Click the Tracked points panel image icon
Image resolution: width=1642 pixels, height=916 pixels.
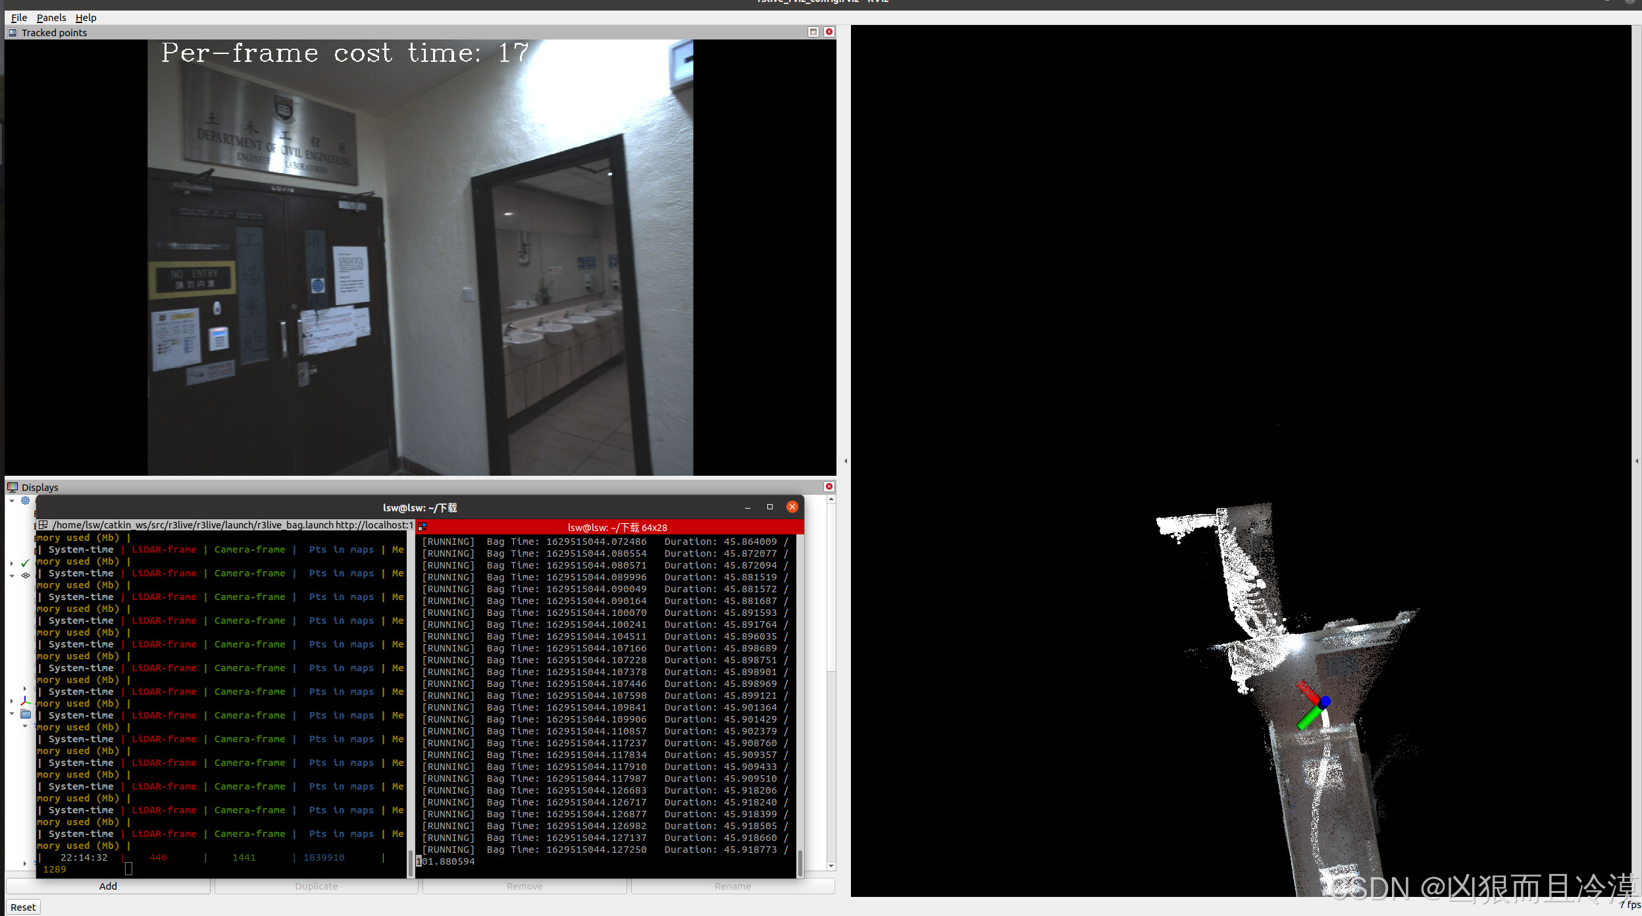13,32
